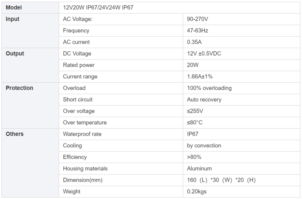The height and width of the screenshot is (199, 303).
Task: Click the Frequency row label
Action: [x=76, y=31]
